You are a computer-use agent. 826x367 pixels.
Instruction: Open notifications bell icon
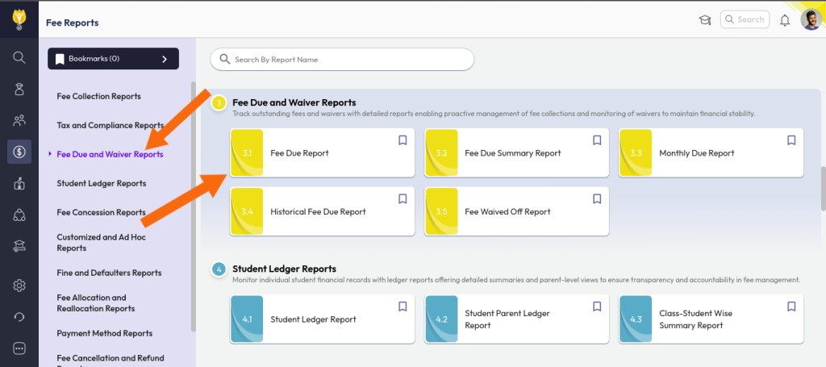tap(784, 20)
